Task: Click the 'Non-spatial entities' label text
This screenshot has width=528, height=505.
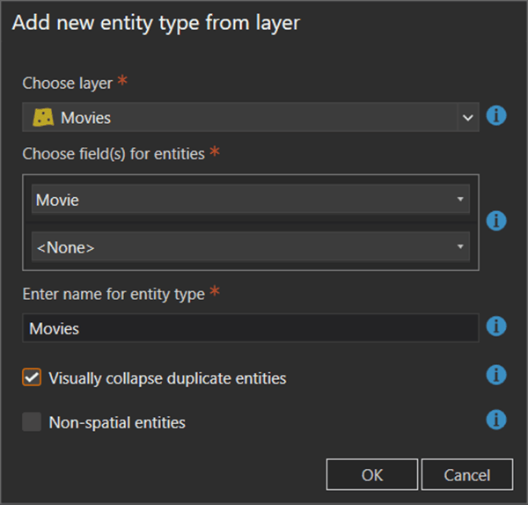Action: coord(117,422)
